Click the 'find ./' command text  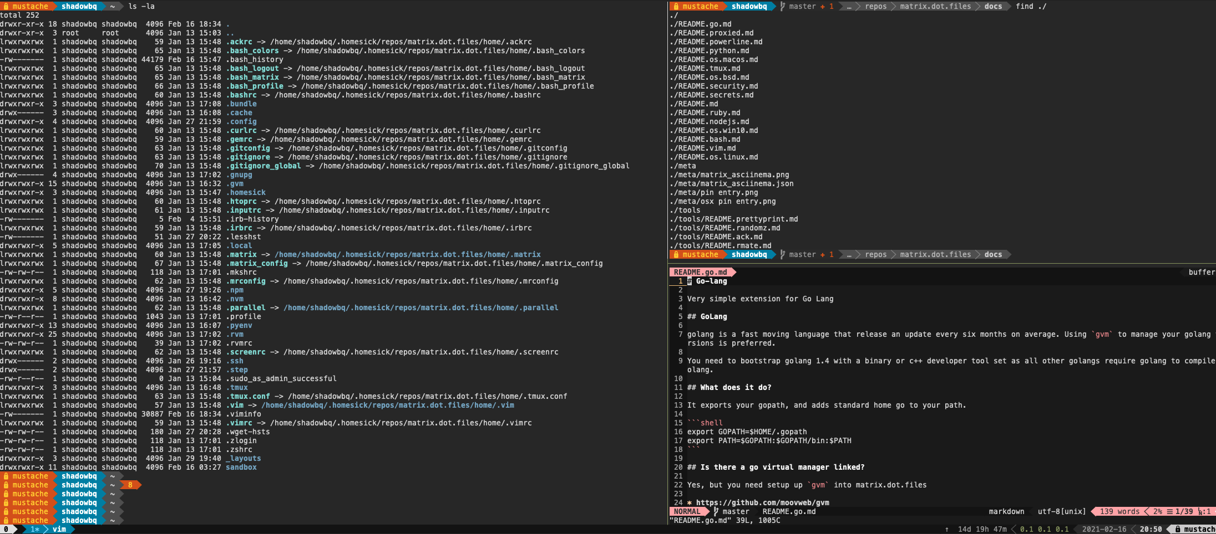coord(1031,7)
